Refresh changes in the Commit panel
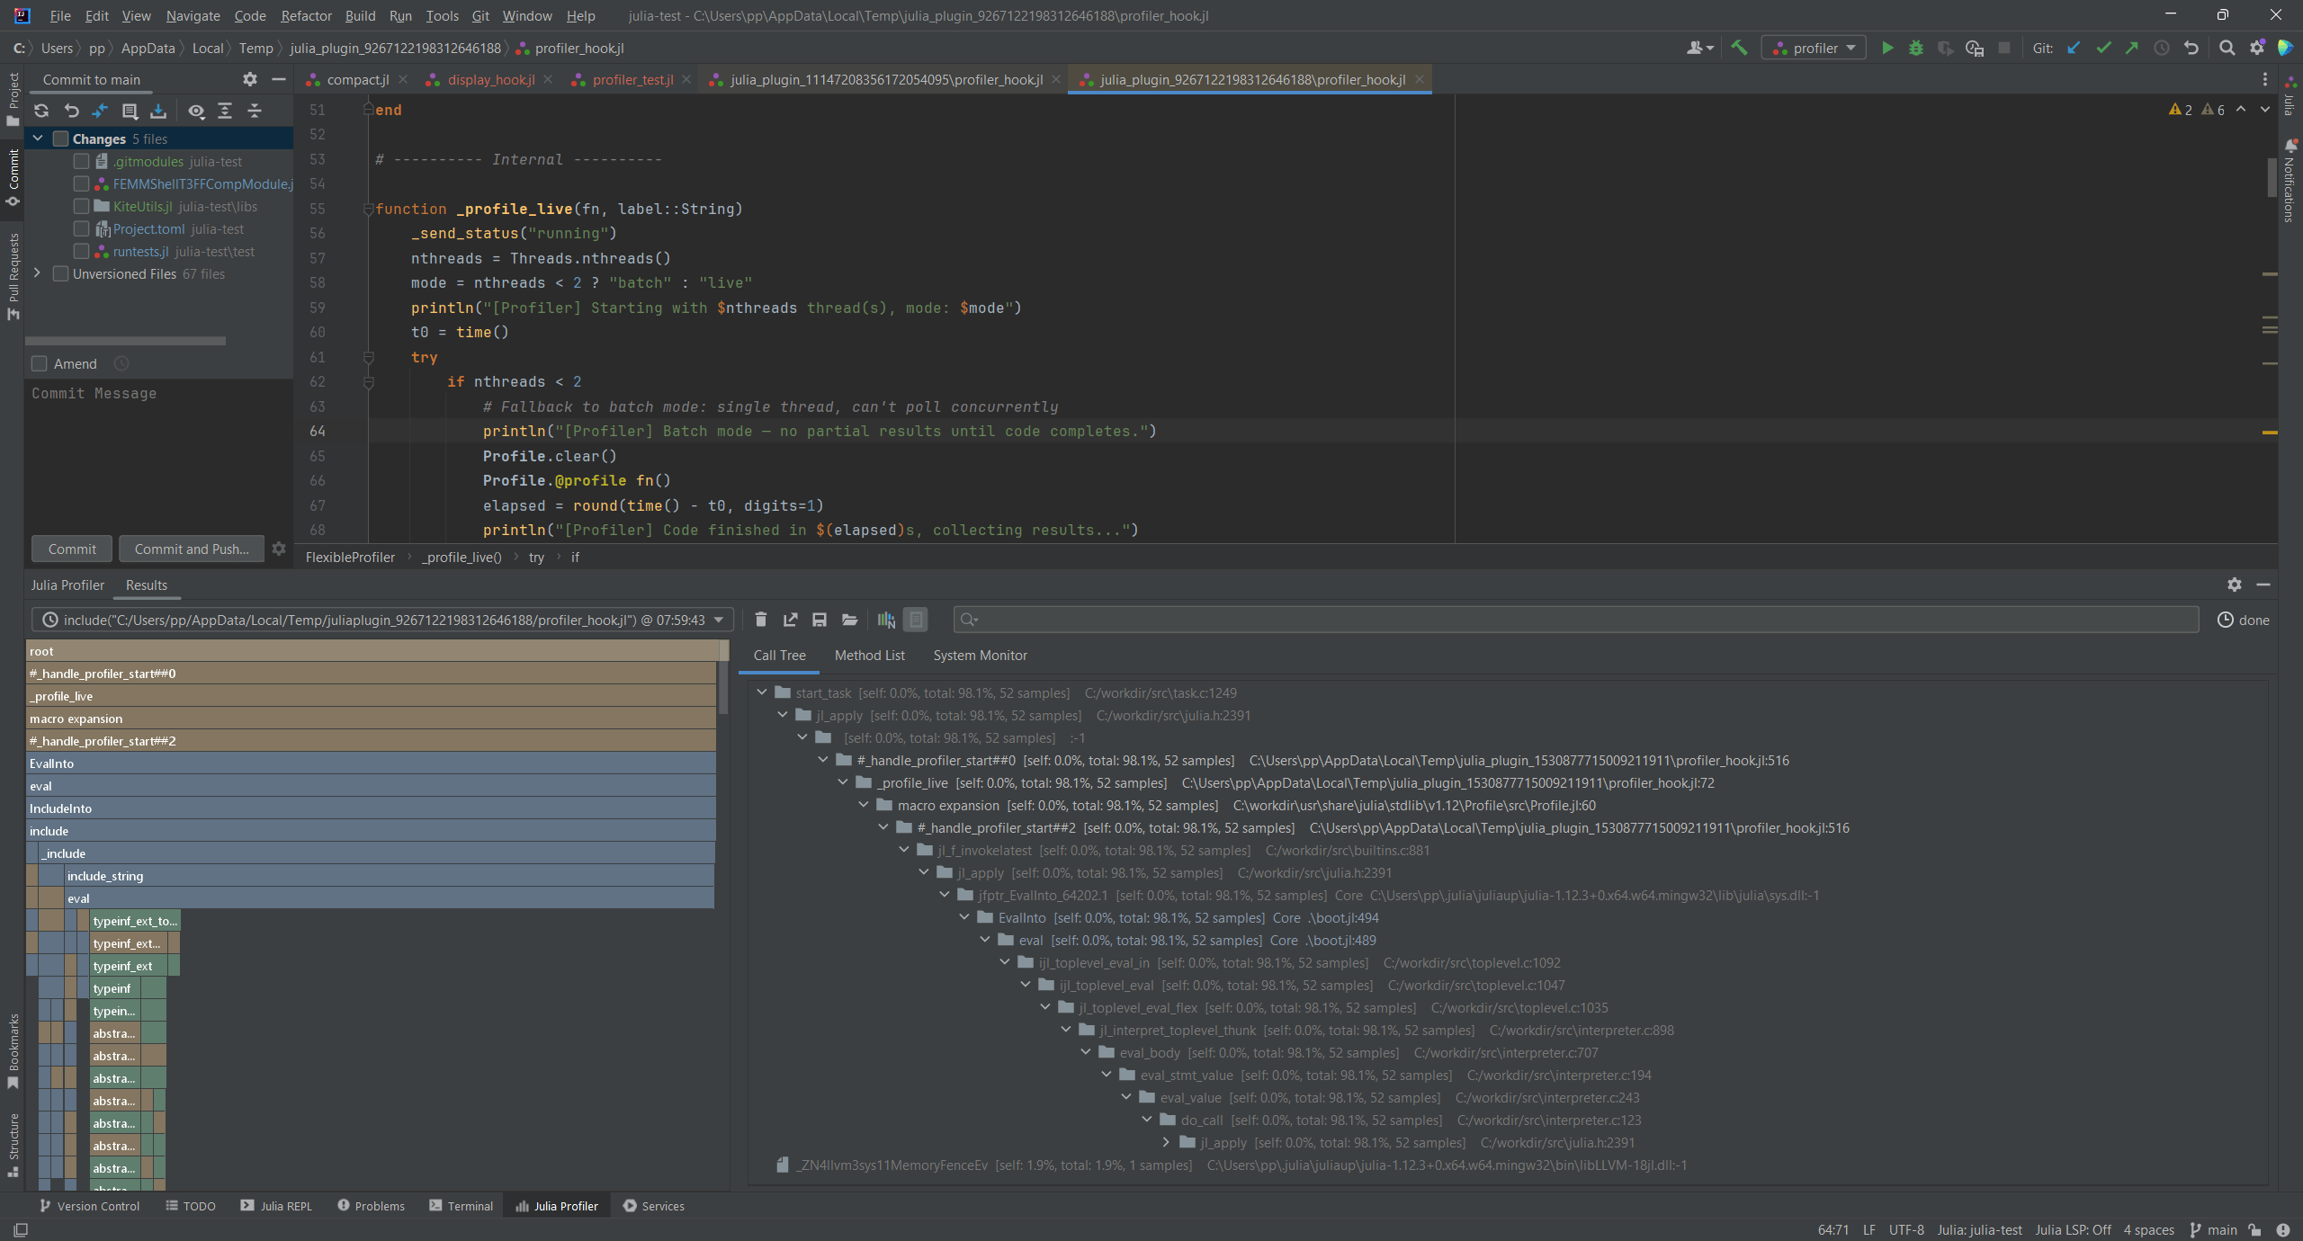Screen dimensions: 2303x1241 tap(41, 111)
